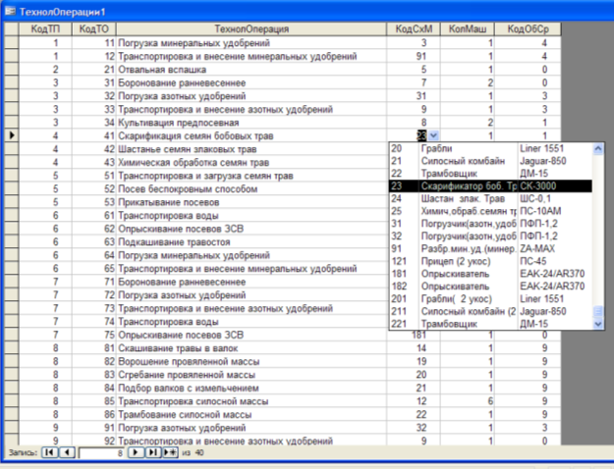The image size is (614, 469).
Task: Click cell Трамбование силосной массы
Action: point(251,415)
